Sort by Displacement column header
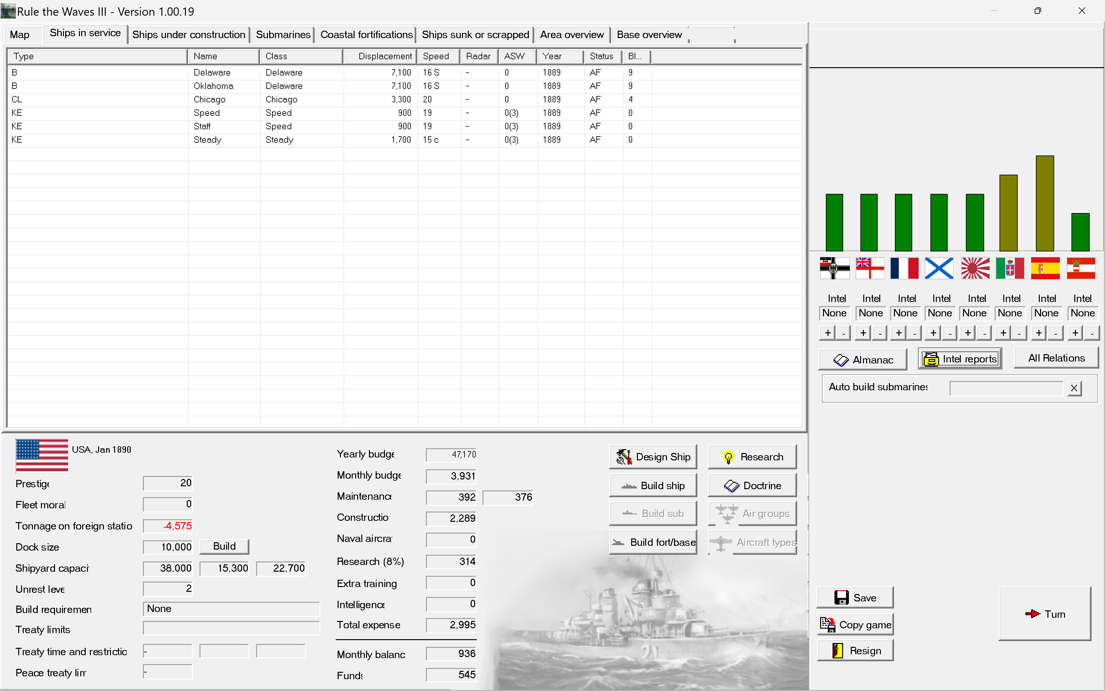 (x=380, y=56)
